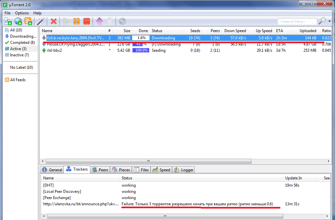Stop the torrent with the red stop icon
Image resolution: width=335 pixels, height=220 pixels.
(86, 21)
